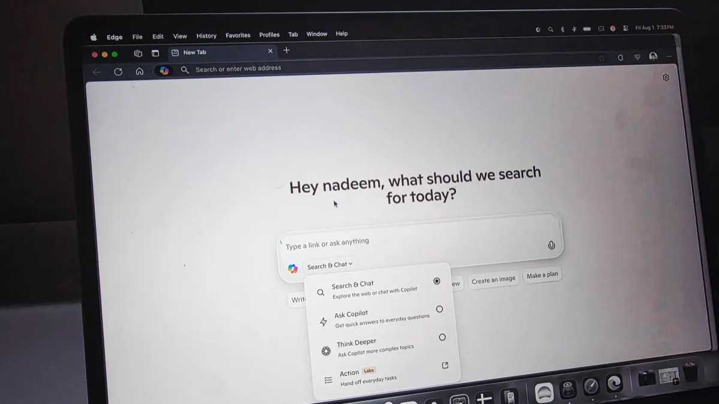The image size is (719, 404).
Task: Open the tab actions menu left of tabs
Action: [x=138, y=53]
